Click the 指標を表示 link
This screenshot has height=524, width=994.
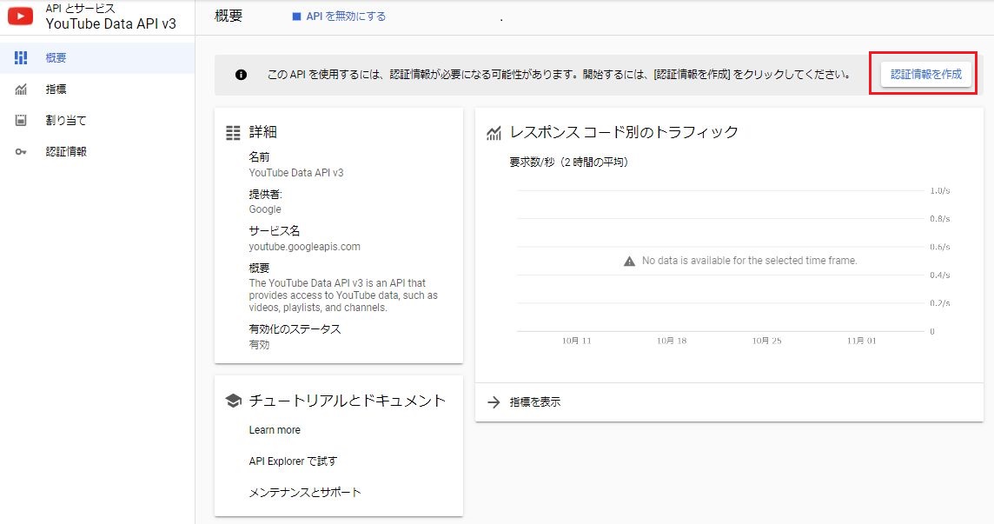coord(535,402)
